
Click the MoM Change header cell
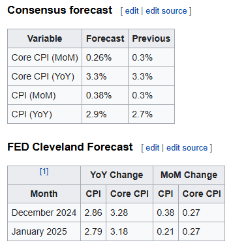point(189,175)
